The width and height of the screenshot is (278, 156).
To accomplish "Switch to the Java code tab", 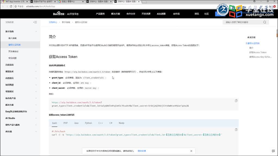I will [76, 123].
